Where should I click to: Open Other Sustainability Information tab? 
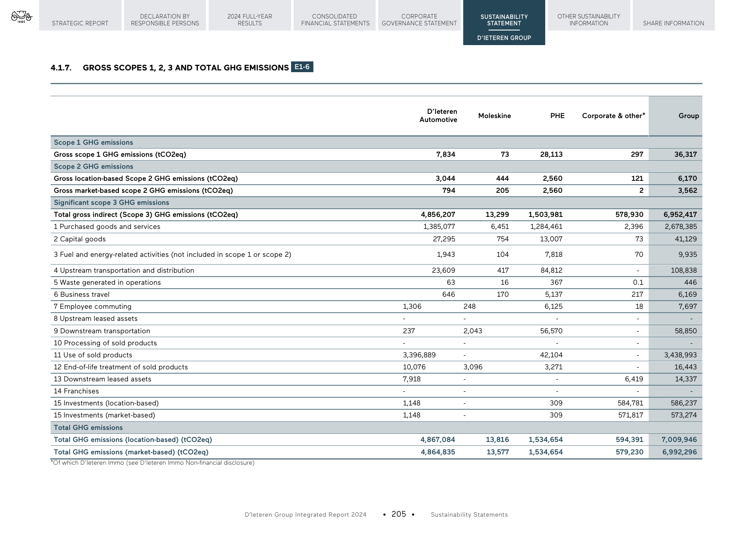[x=589, y=15]
